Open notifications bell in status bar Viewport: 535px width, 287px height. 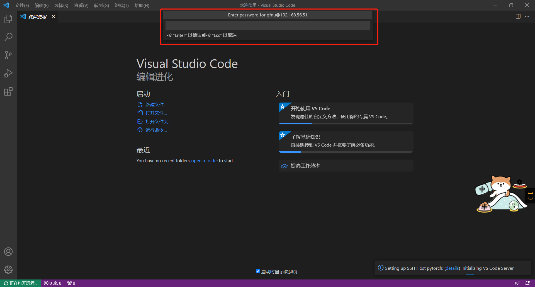point(527,283)
